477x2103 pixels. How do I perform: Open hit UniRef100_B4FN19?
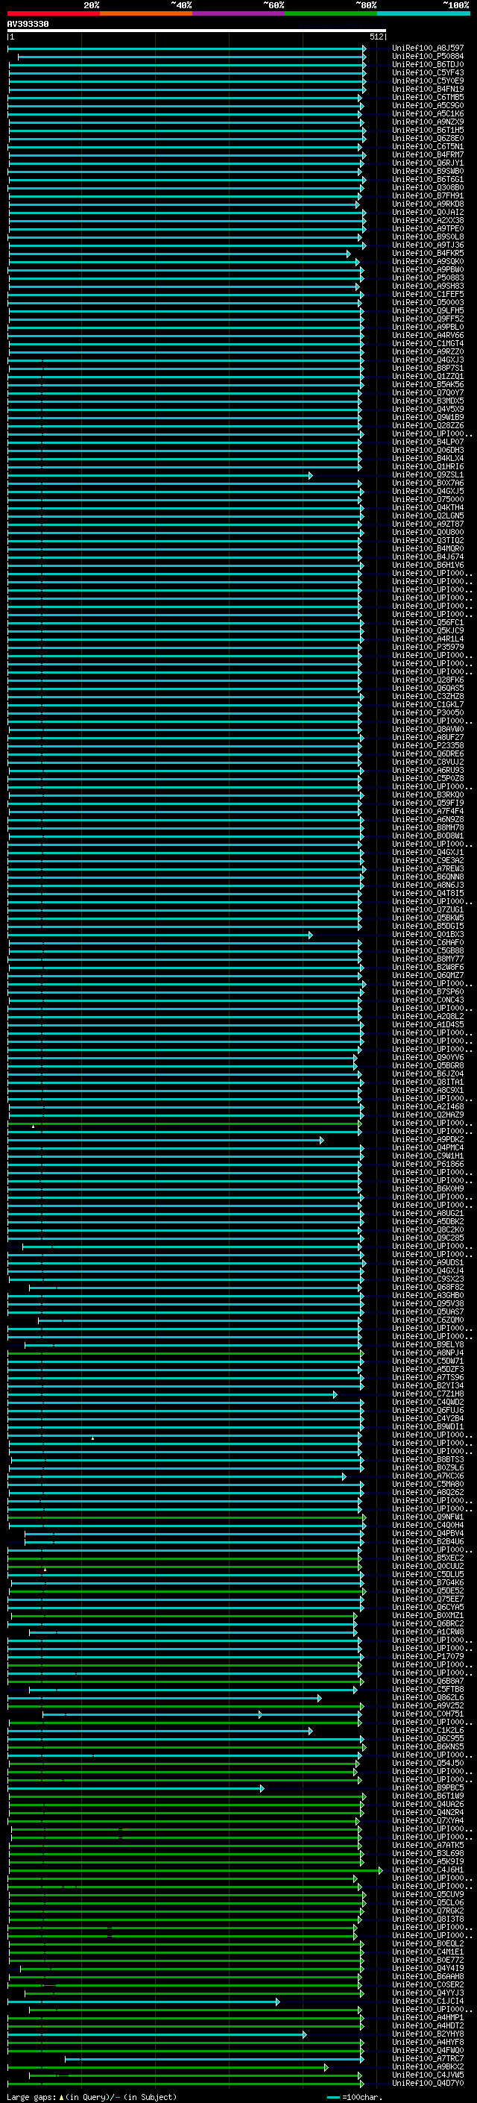click(x=428, y=89)
